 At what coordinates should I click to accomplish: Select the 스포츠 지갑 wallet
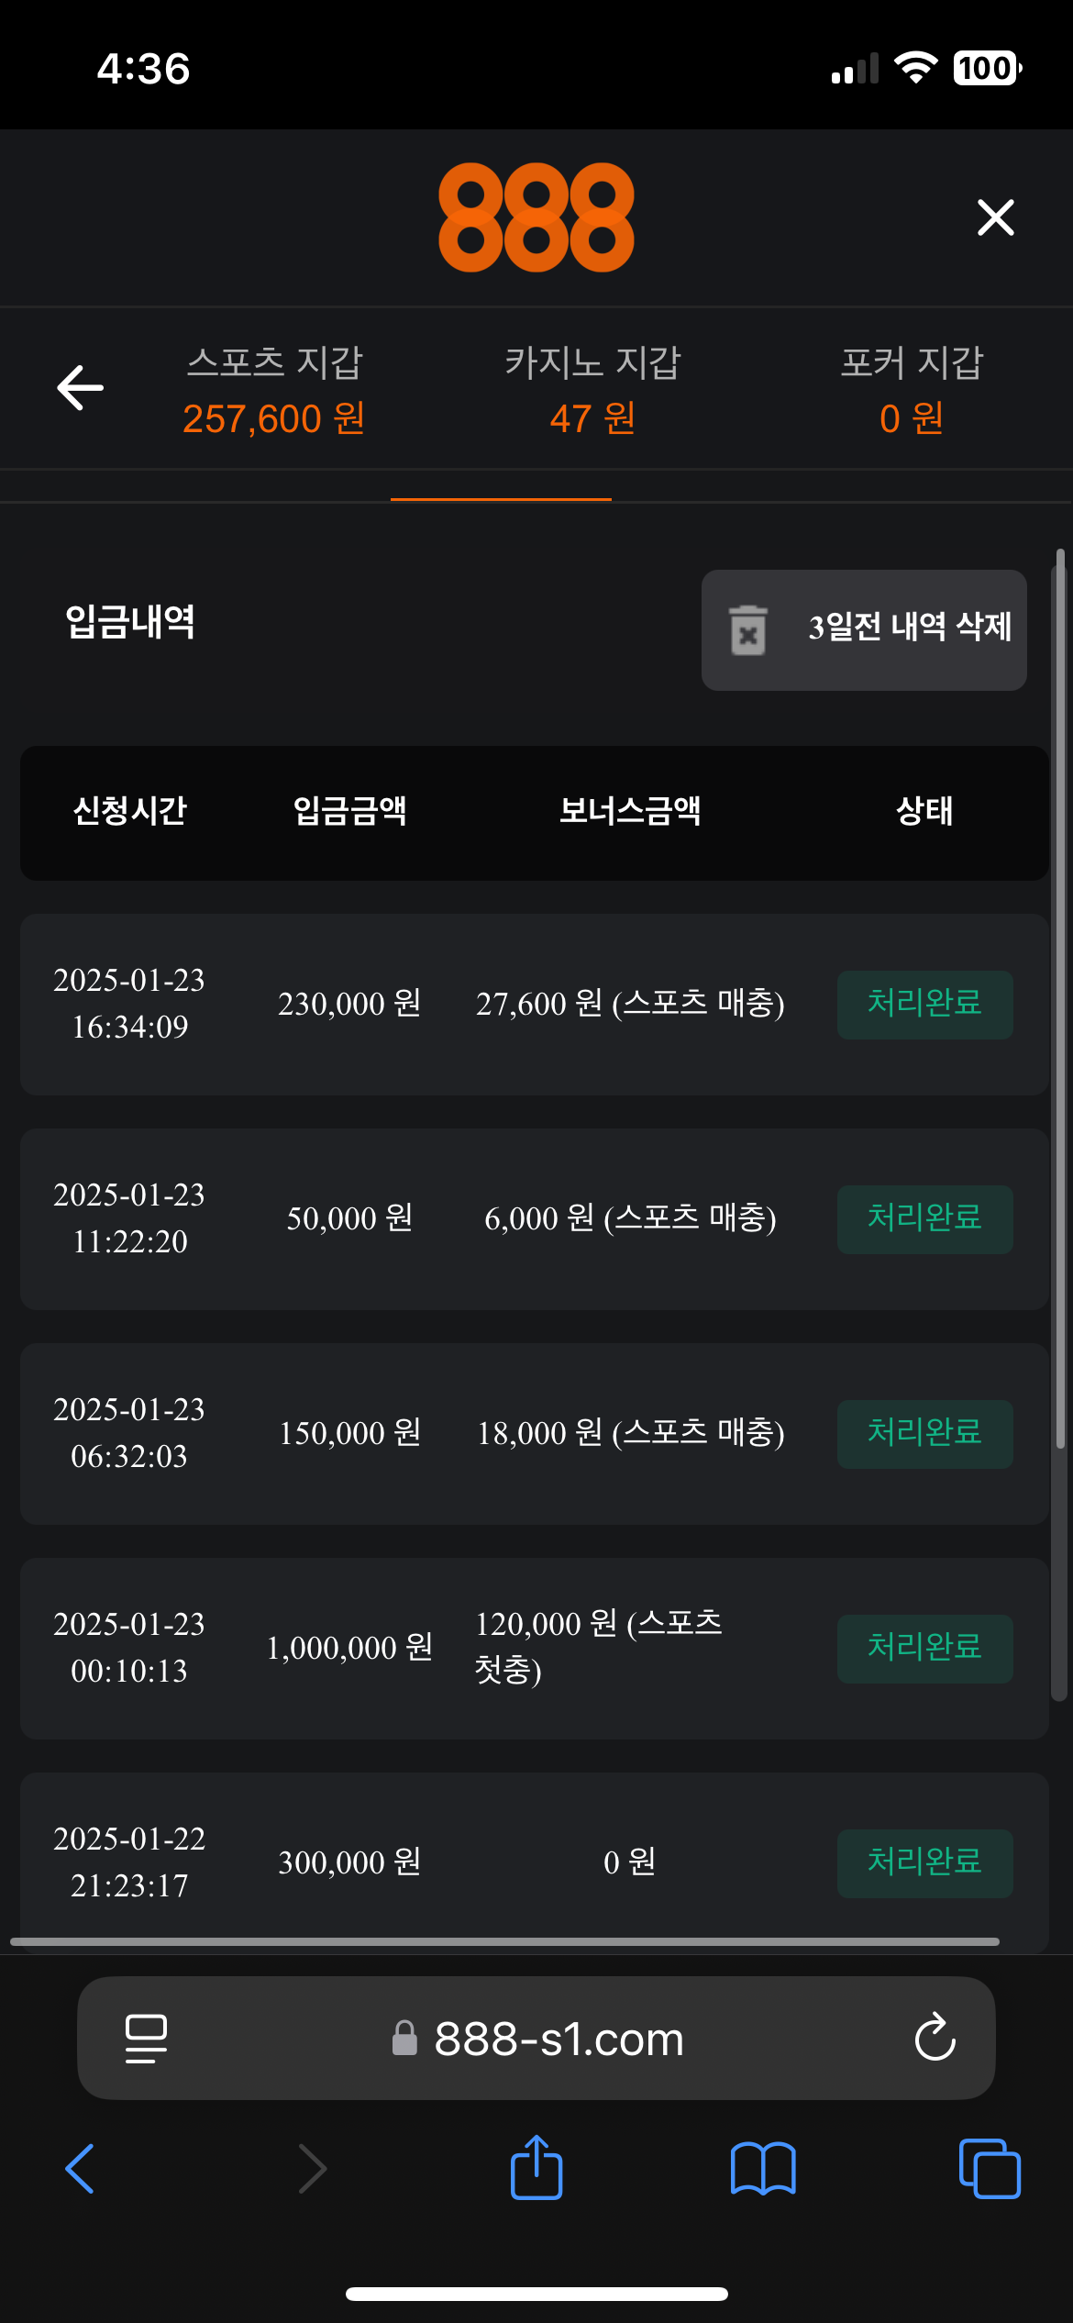pos(274,390)
